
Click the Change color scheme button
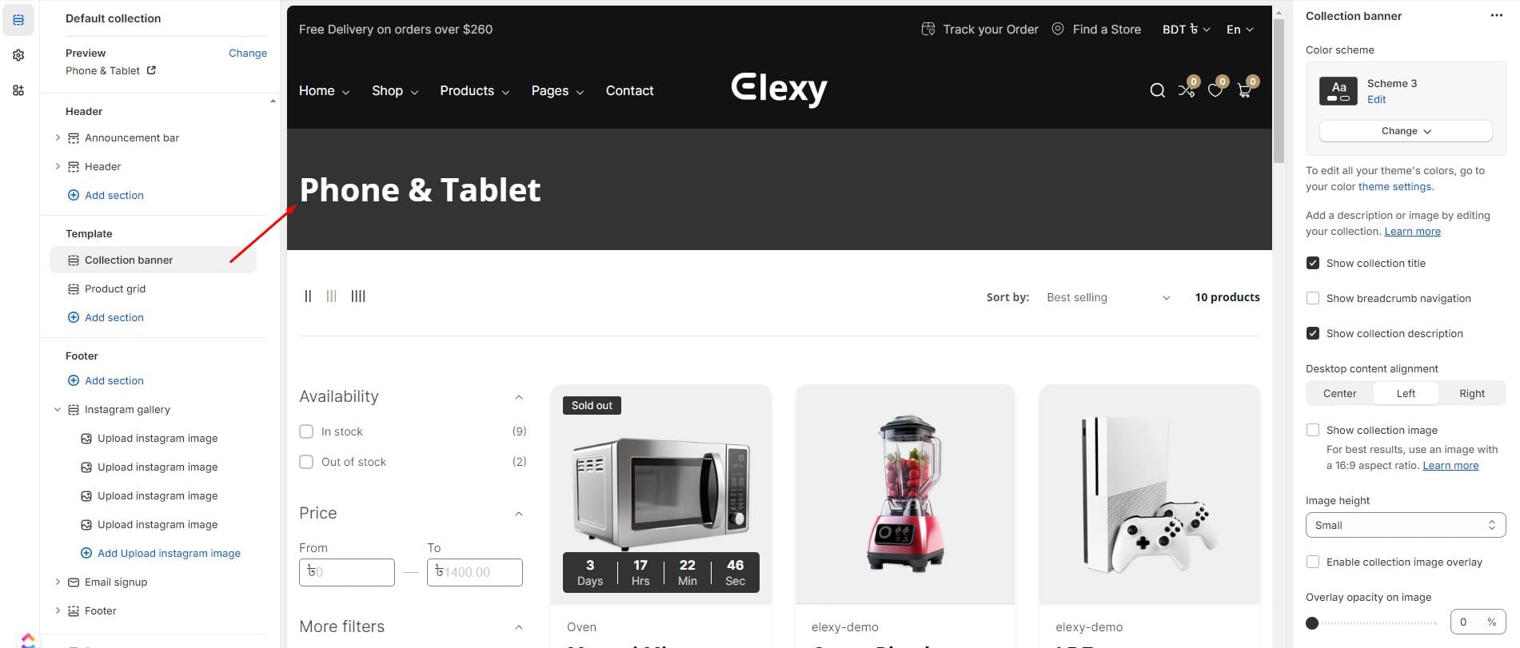point(1405,131)
